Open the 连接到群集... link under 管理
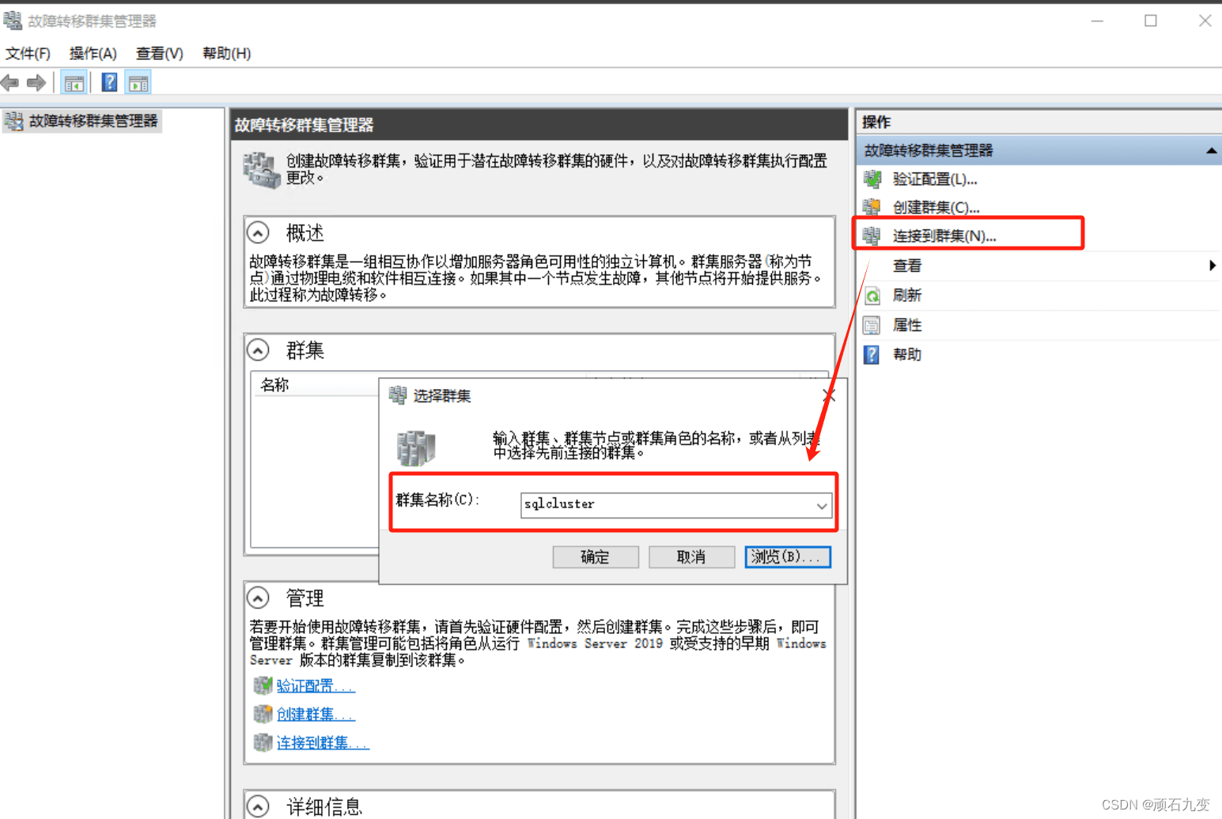The image size is (1222, 819). point(323,742)
